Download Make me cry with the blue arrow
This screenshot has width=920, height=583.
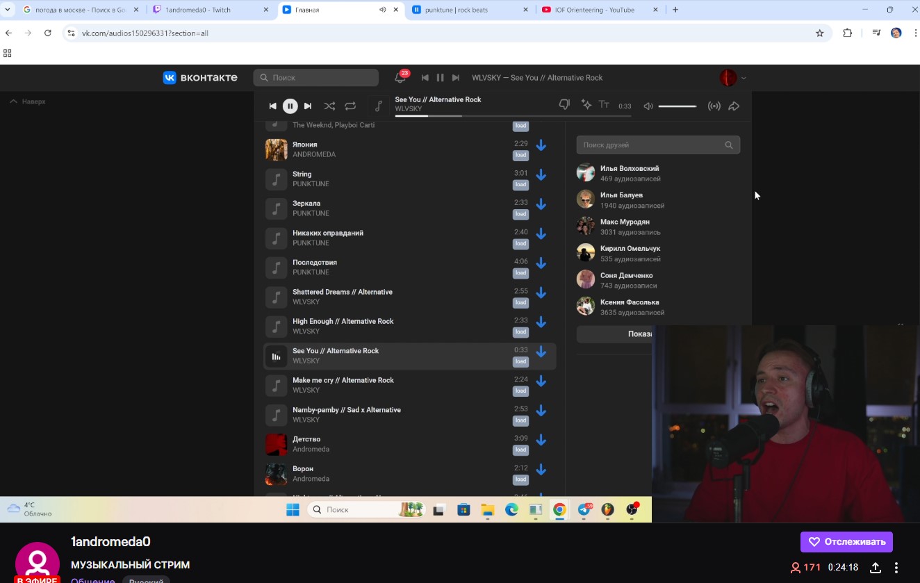click(x=541, y=381)
